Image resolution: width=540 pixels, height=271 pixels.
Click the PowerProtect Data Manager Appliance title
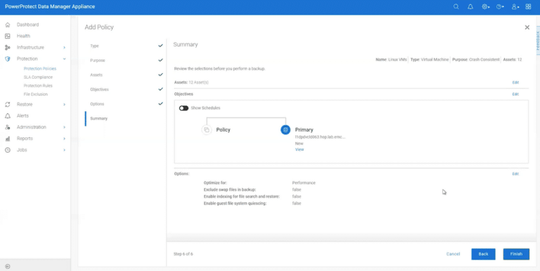(x=50, y=6)
